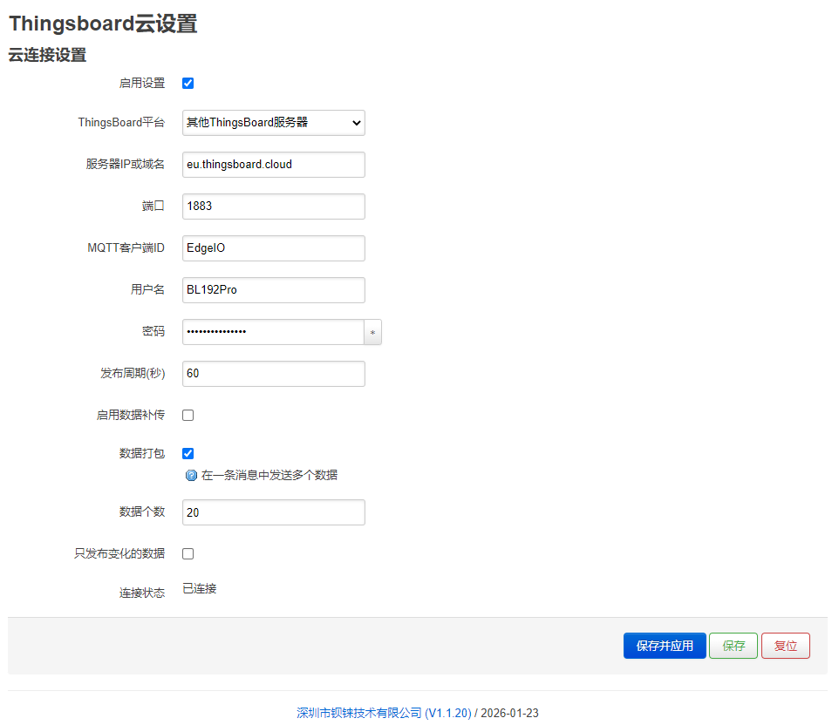832x725 pixels.
Task: Click the 数据个数 field showing 20
Action: (x=274, y=512)
